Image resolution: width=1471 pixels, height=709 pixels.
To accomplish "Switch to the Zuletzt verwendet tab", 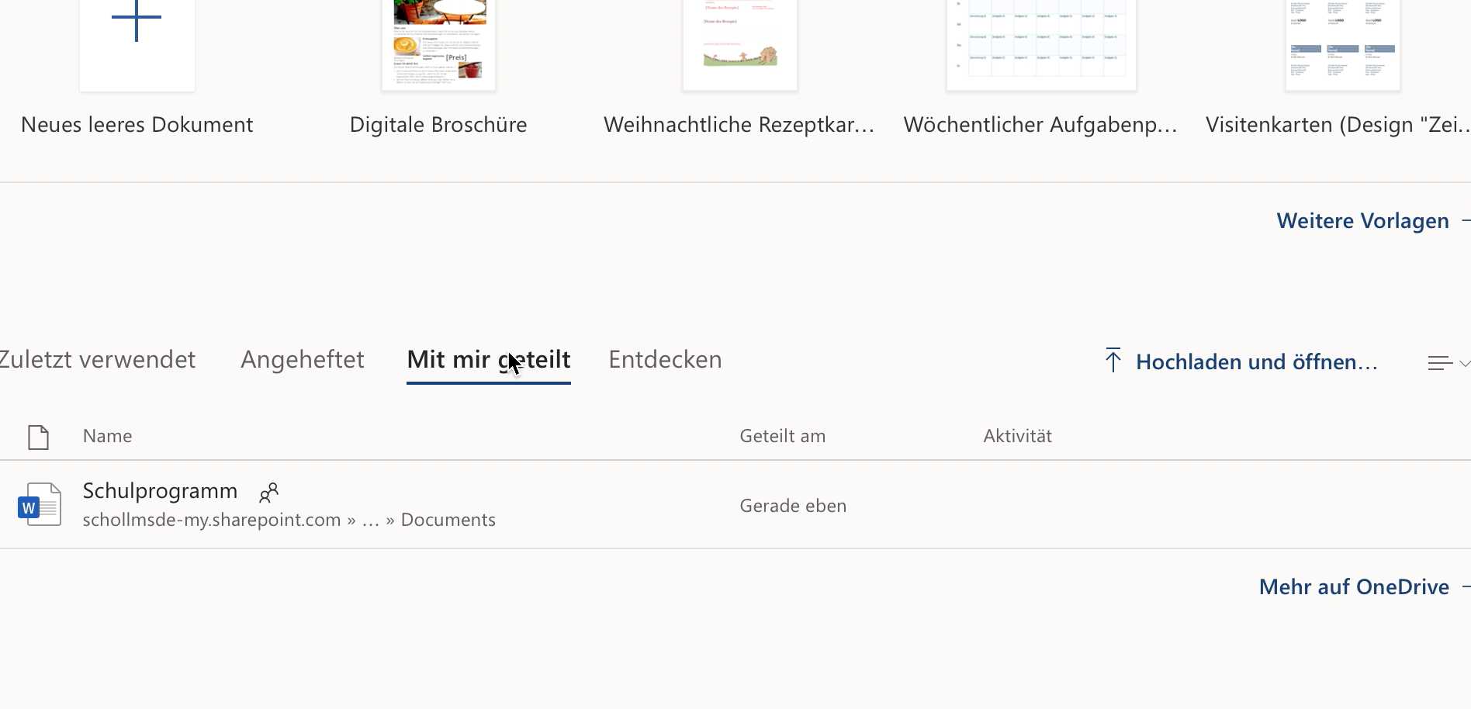I will (x=97, y=360).
